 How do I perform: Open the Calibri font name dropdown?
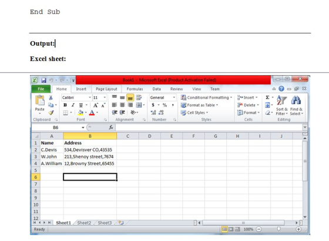(90, 97)
